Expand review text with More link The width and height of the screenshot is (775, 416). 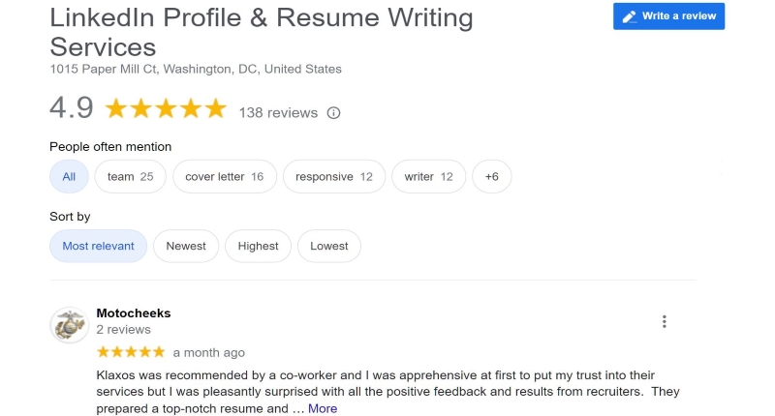point(323,408)
